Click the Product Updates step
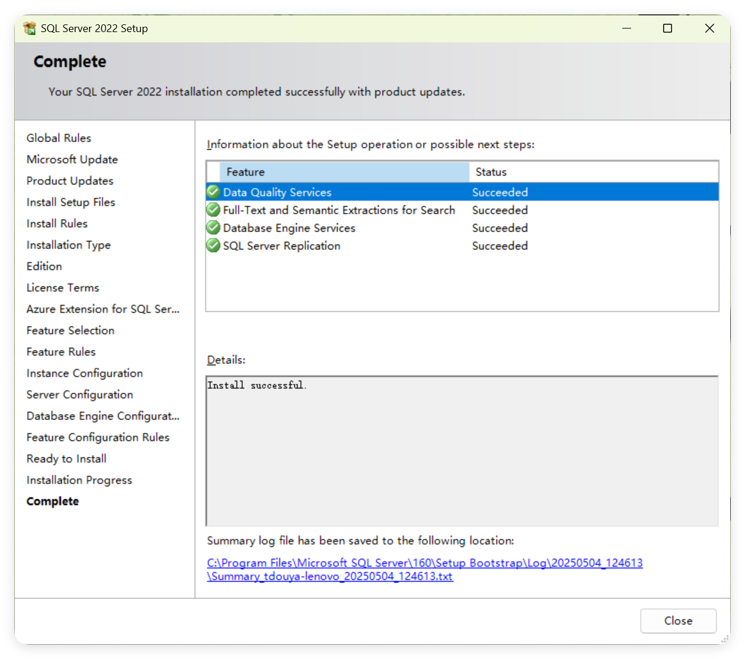The width and height of the screenshot is (745, 659). point(70,180)
